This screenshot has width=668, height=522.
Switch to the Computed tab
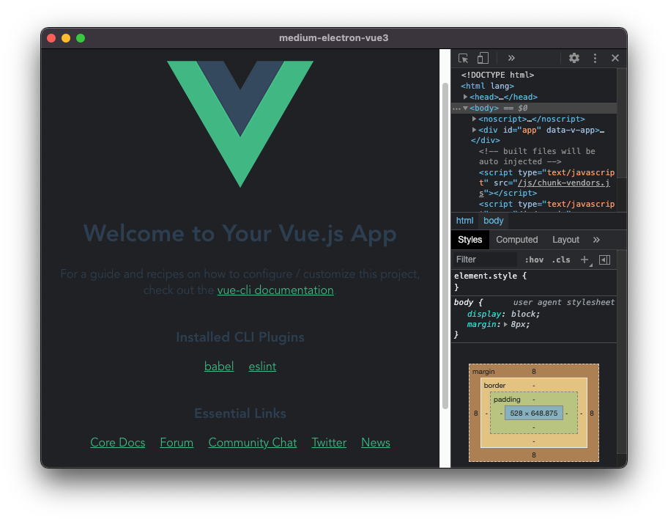tap(517, 239)
